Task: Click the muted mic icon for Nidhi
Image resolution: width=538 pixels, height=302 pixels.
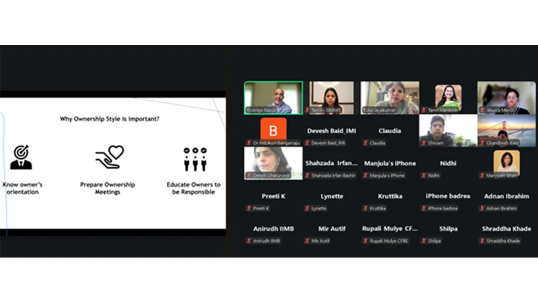Action: [424, 176]
